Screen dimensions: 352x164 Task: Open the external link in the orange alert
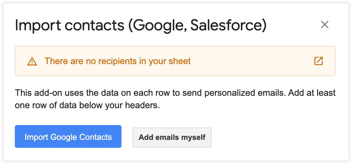point(318,61)
